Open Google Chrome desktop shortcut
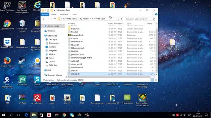Viewport: 211px width, 118px height. tap(7, 25)
